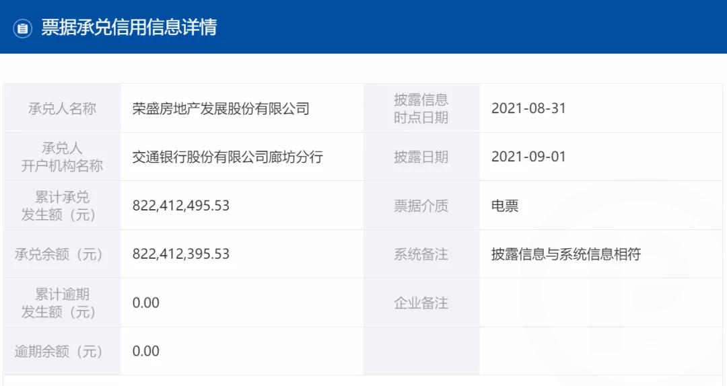
Task: Click the 承兑人开户机构名称 label
Action: point(62,157)
